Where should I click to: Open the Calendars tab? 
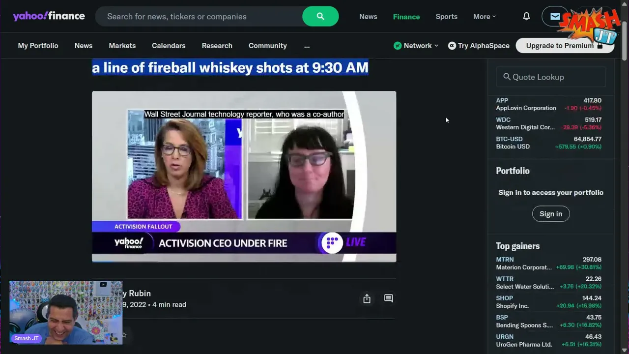pyautogui.click(x=169, y=46)
